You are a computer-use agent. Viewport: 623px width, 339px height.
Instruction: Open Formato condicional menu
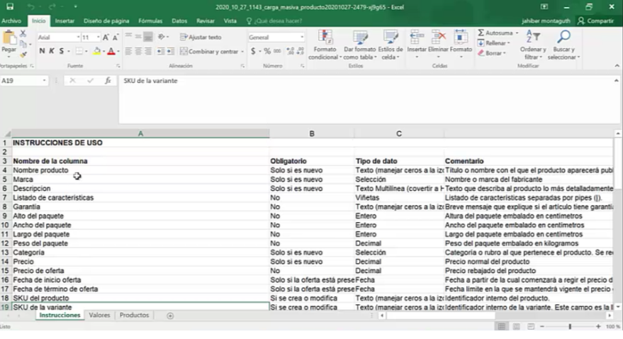point(325,45)
